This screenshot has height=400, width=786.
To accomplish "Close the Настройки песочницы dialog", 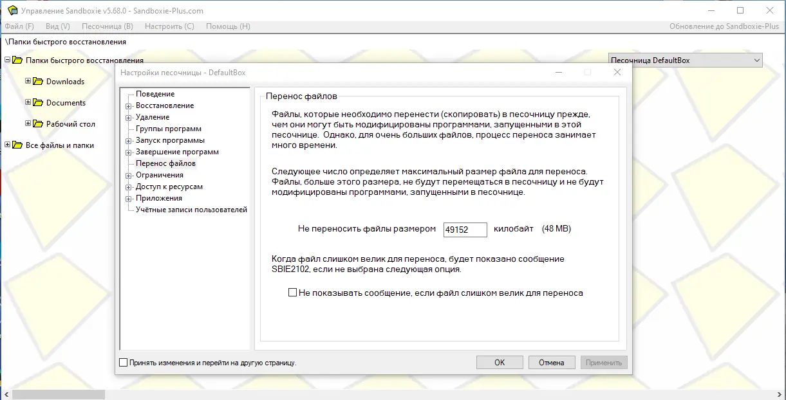I will pyautogui.click(x=617, y=73).
